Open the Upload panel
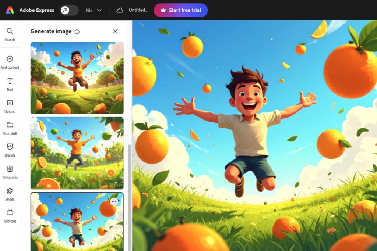Image resolution: width=377 pixels, height=251 pixels. [x=10, y=106]
